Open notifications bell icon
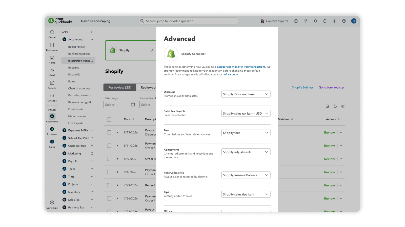 325,21
